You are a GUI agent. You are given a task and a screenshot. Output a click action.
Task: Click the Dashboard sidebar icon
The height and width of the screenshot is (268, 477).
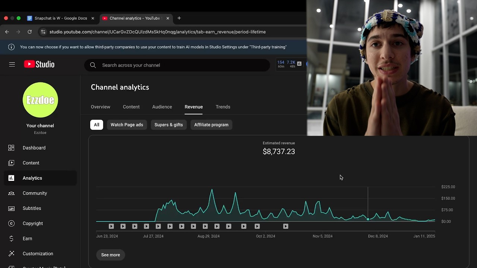(x=11, y=148)
